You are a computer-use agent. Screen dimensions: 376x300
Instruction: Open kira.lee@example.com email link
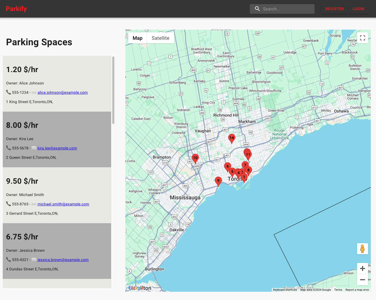click(x=57, y=148)
